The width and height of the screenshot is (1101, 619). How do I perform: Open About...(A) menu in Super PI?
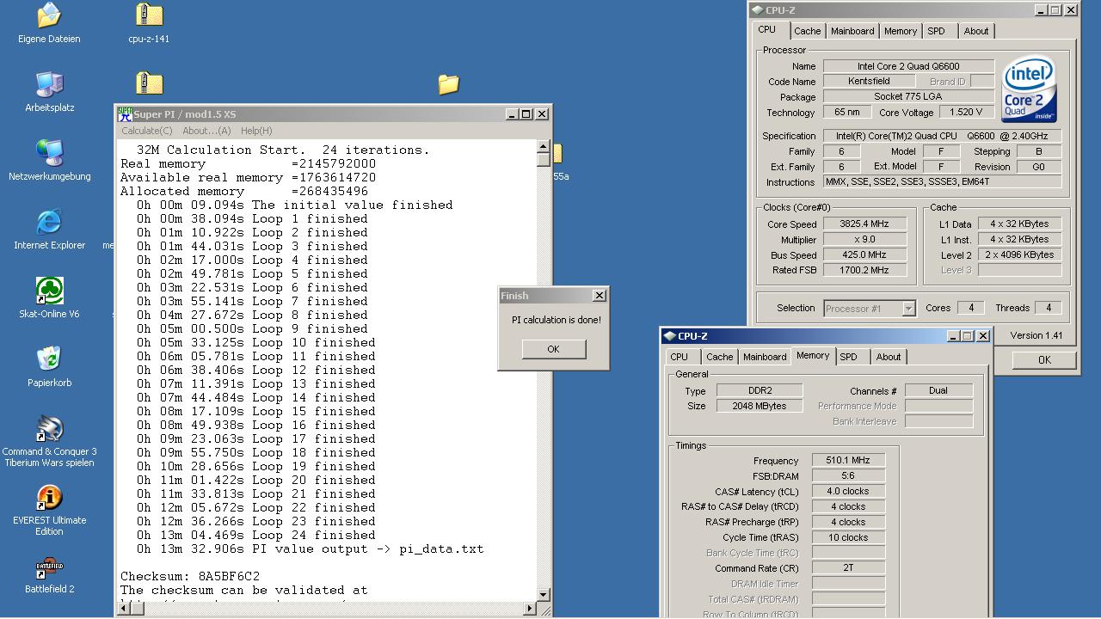tap(206, 131)
